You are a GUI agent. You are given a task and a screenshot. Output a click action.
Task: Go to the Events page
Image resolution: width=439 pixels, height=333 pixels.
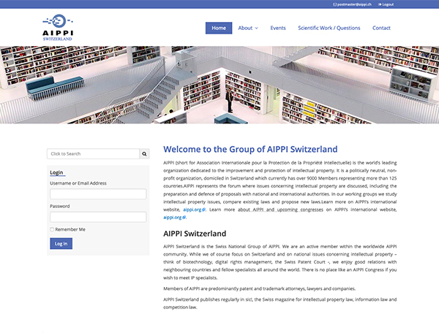click(278, 28)
